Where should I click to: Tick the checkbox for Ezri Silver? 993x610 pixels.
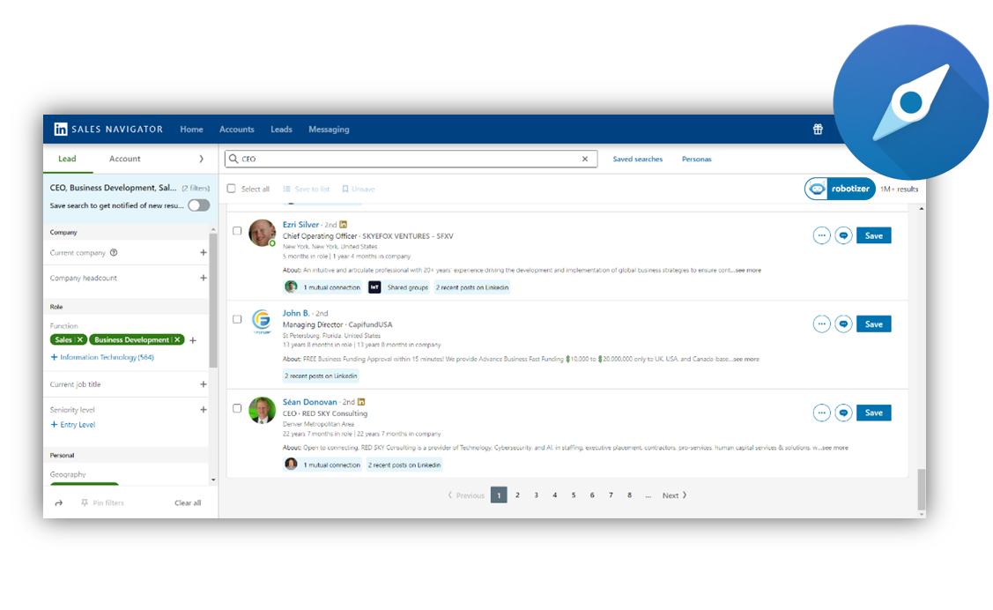(x=237, y=231)
